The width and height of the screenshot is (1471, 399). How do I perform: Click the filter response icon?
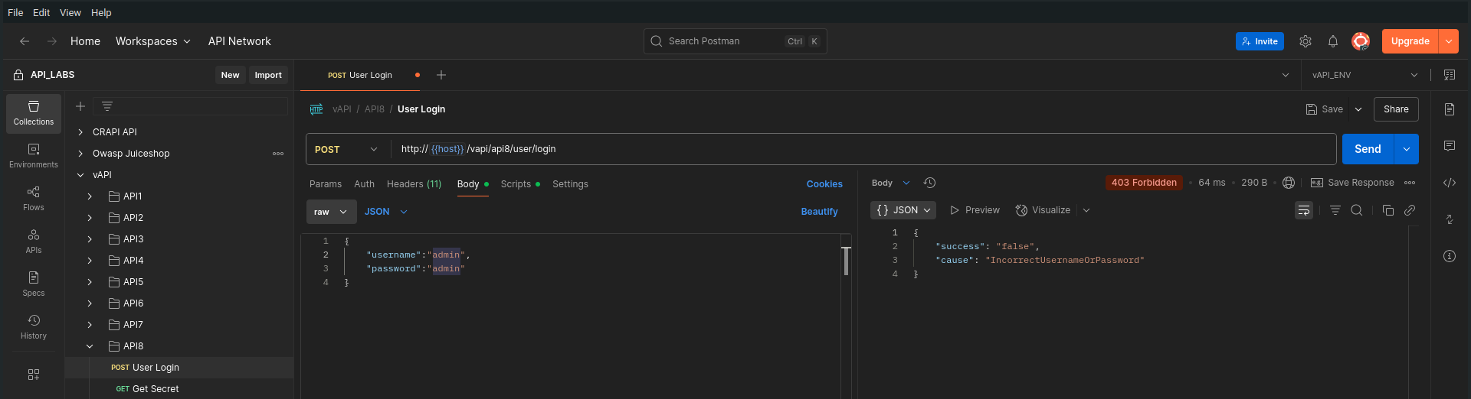pos(1335,210)
